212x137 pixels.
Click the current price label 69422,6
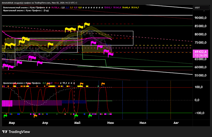coord(201,52)
